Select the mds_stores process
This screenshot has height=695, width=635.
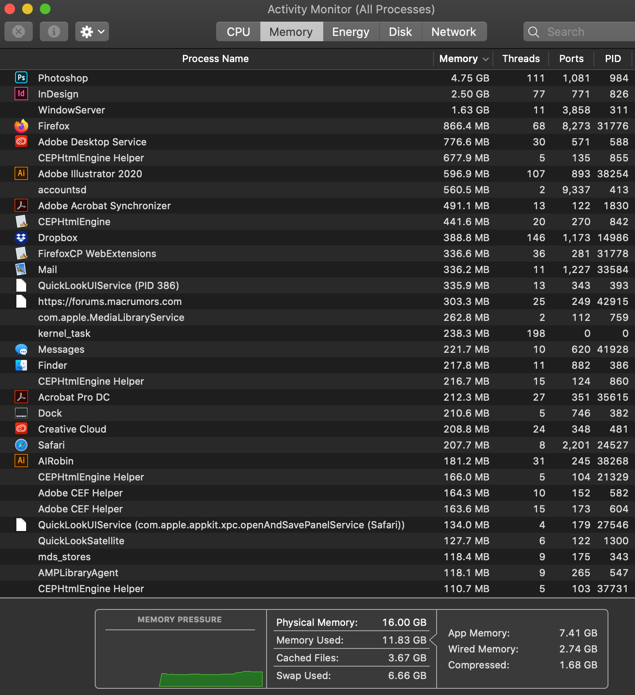[x=317, y=557]
